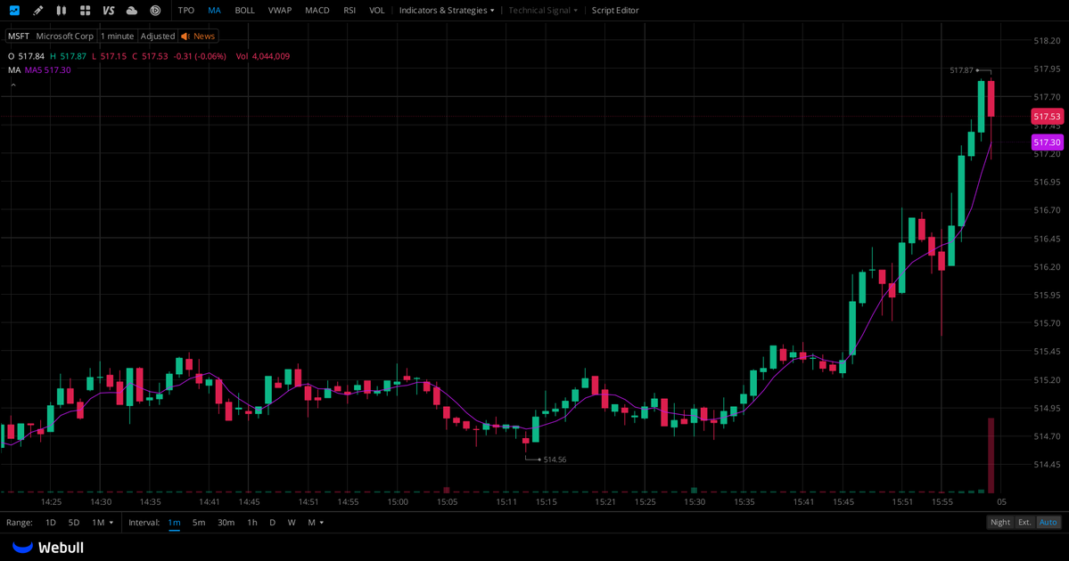
Task: Click the 517.87 high marker label
Action: click(961, 70)
